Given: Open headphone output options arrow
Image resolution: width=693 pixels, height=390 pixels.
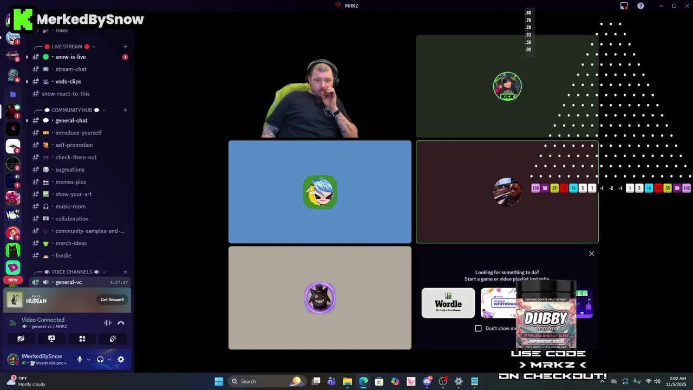Looking at the screenshot, I should 109,359.
